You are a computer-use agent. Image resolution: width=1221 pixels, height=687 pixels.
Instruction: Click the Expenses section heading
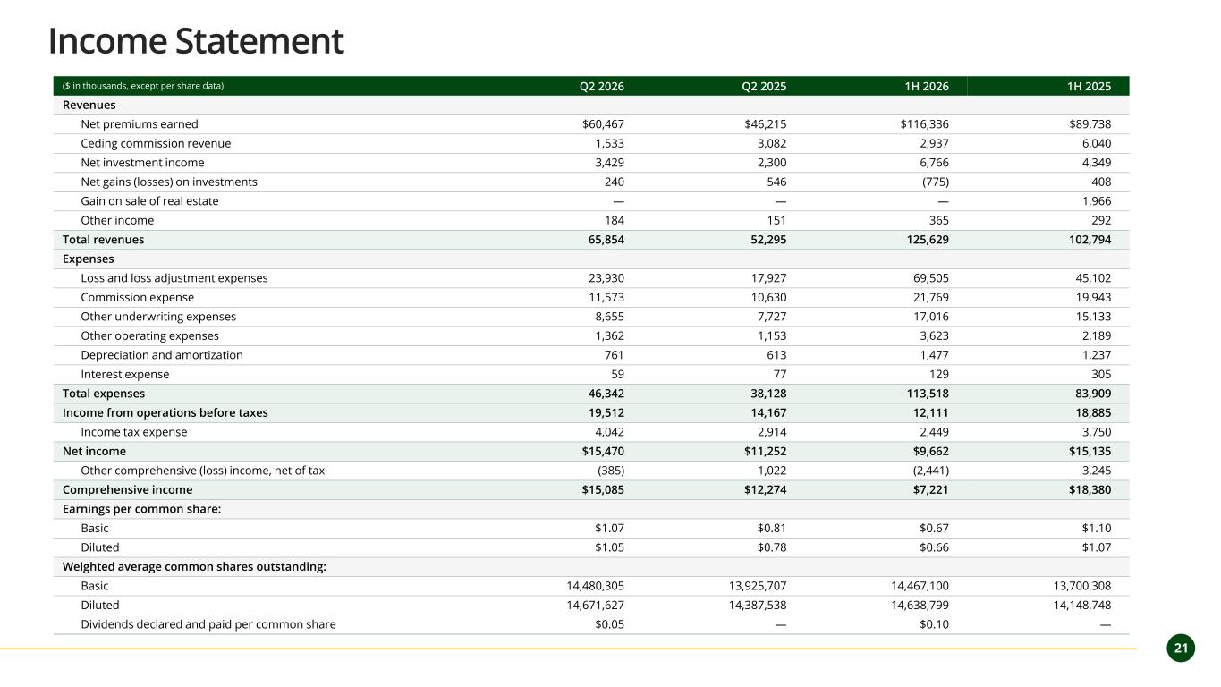tap(89, 259)
